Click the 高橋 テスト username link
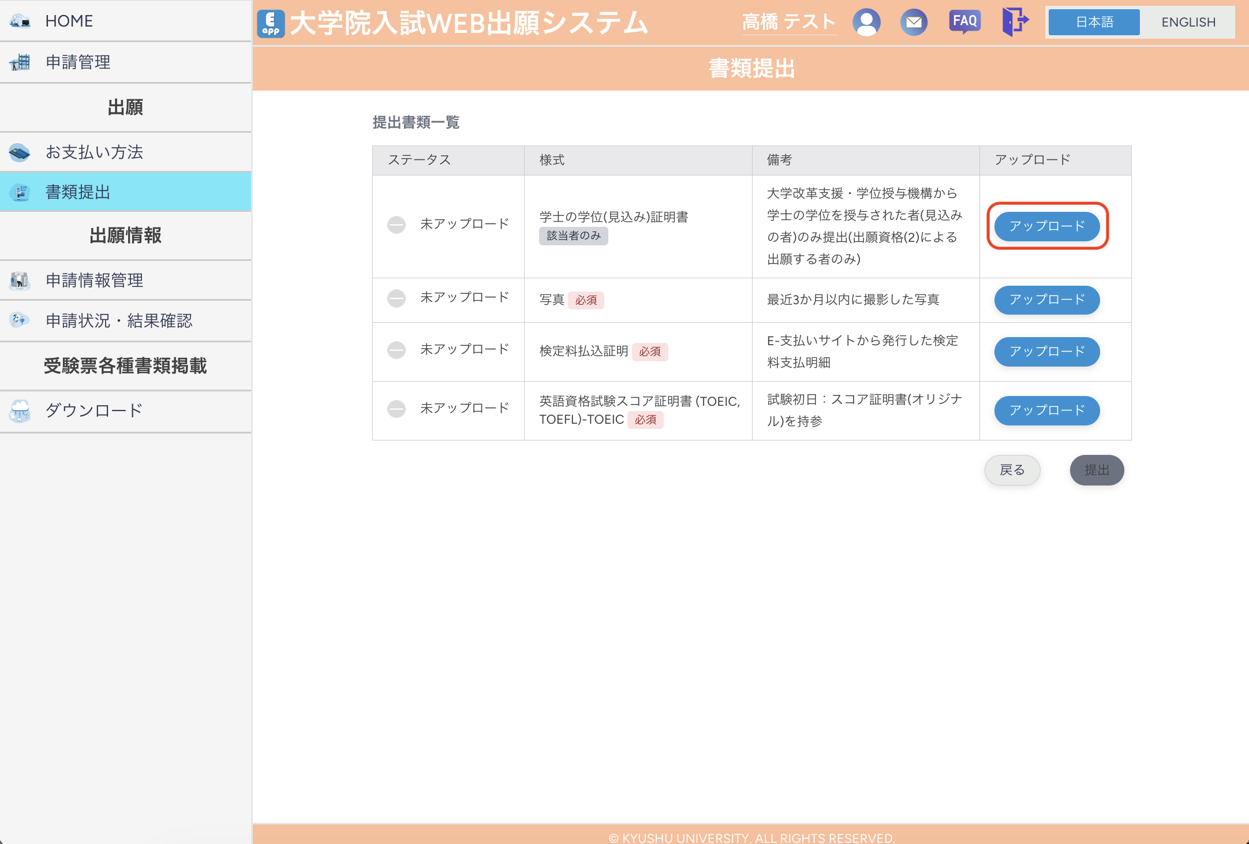Viewport: 1249px width, 844px height. pos(788,23)
